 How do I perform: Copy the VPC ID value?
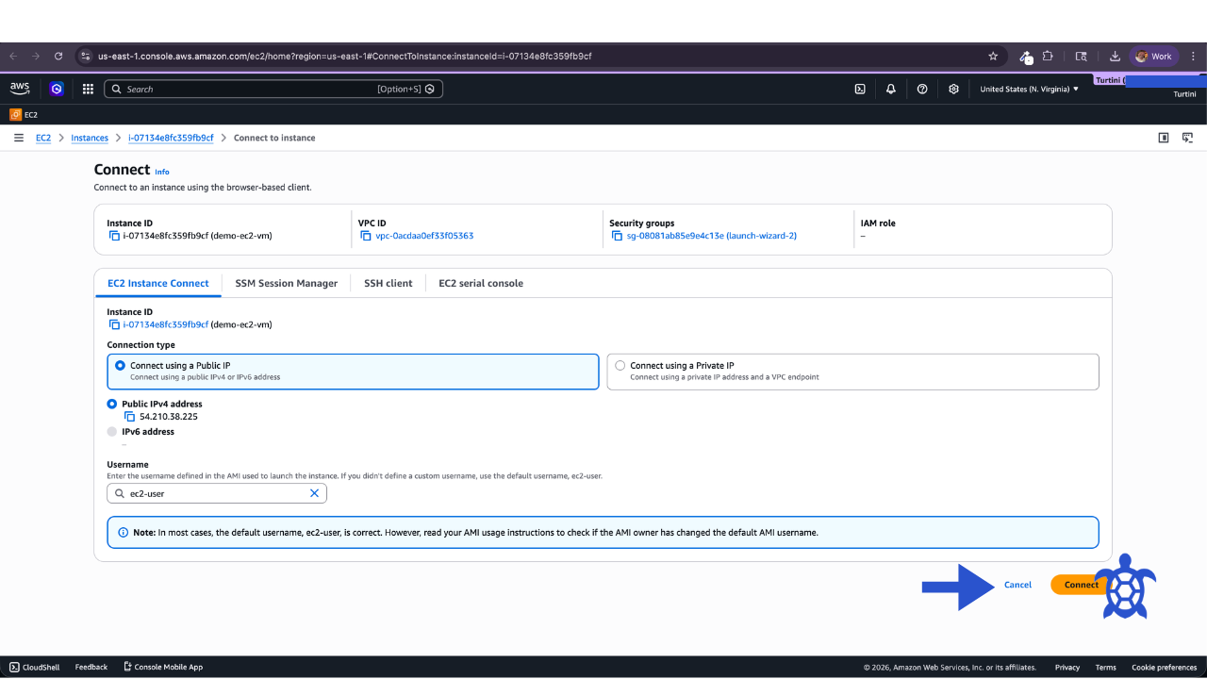click(366, 236)
